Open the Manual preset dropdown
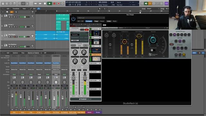 91,18
